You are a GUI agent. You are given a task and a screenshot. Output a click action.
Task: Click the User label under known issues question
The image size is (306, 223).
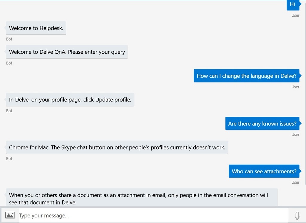pyautogui.click(x=295, y=135)
